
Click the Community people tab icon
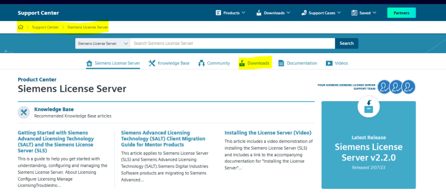click(202, 63)
